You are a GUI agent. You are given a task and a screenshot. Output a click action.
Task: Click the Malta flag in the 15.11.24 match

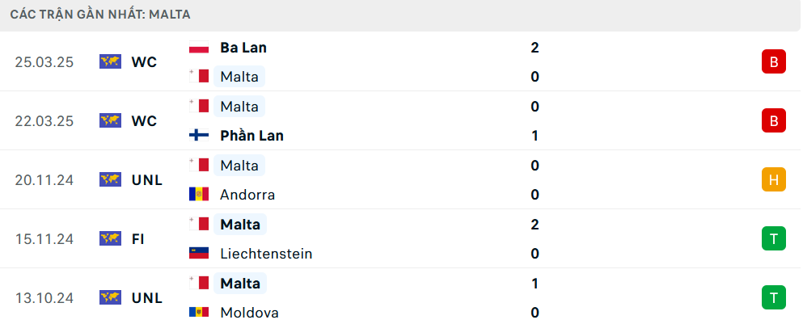coord(199,224)
